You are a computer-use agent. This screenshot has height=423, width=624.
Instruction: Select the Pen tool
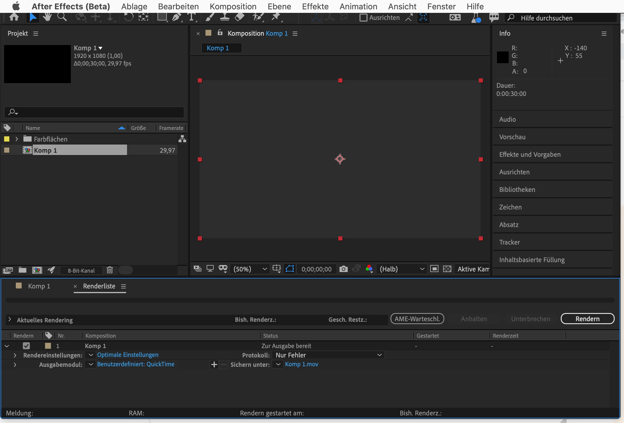pos(176,17)
